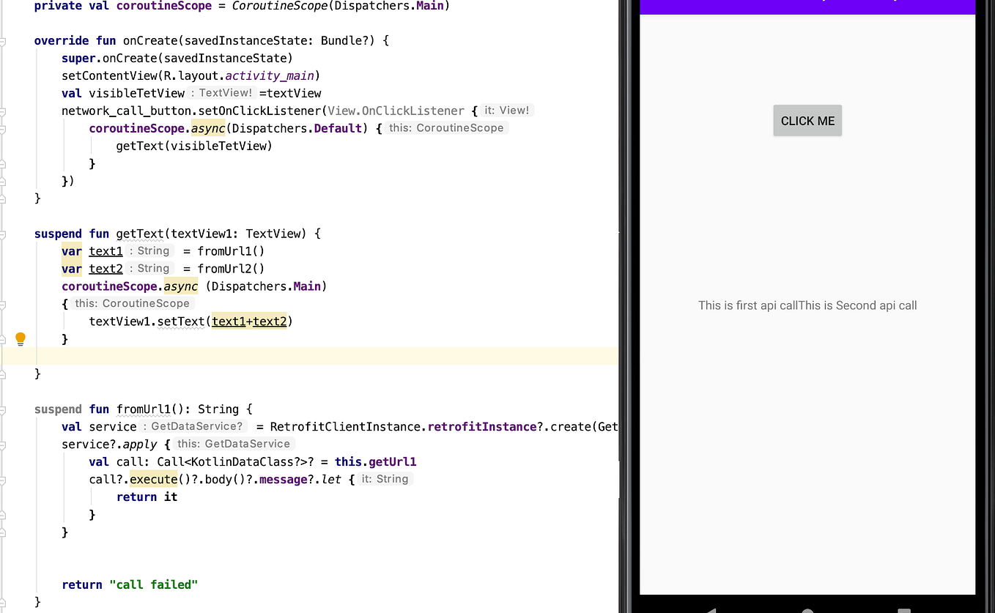The width and height of the screenshot is (995, 613).
Task: Click the 'fromUrl1()' call in getText
Action: pos(231,251)
